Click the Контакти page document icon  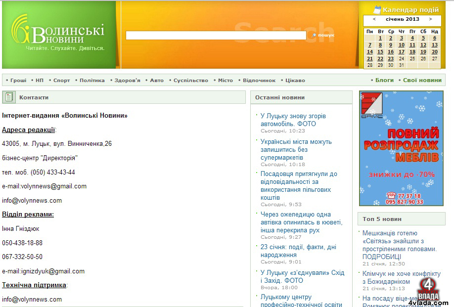coord(9,97)
